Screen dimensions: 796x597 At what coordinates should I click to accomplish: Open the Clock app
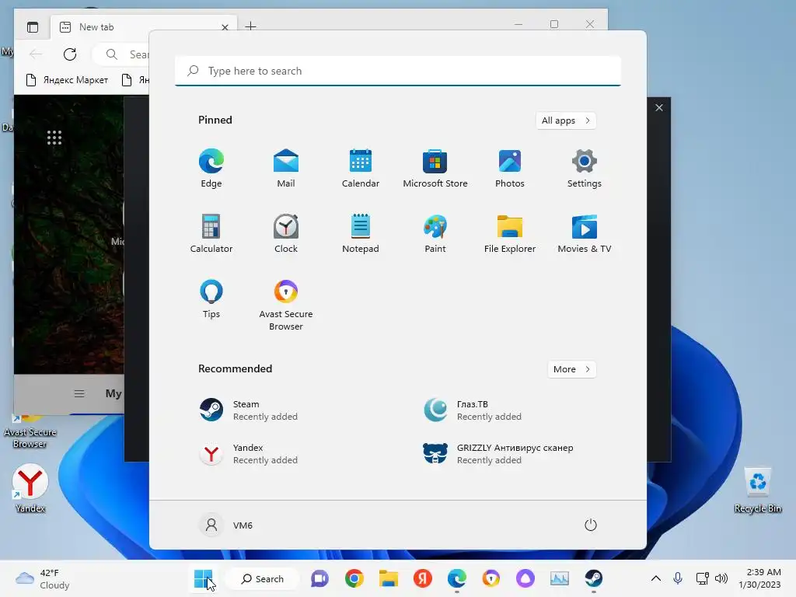coord(286,233)
